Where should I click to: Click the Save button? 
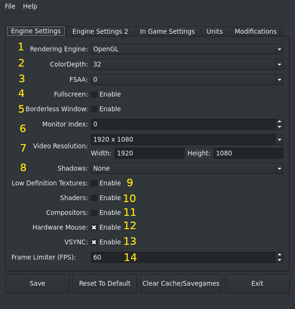(38, 283)
